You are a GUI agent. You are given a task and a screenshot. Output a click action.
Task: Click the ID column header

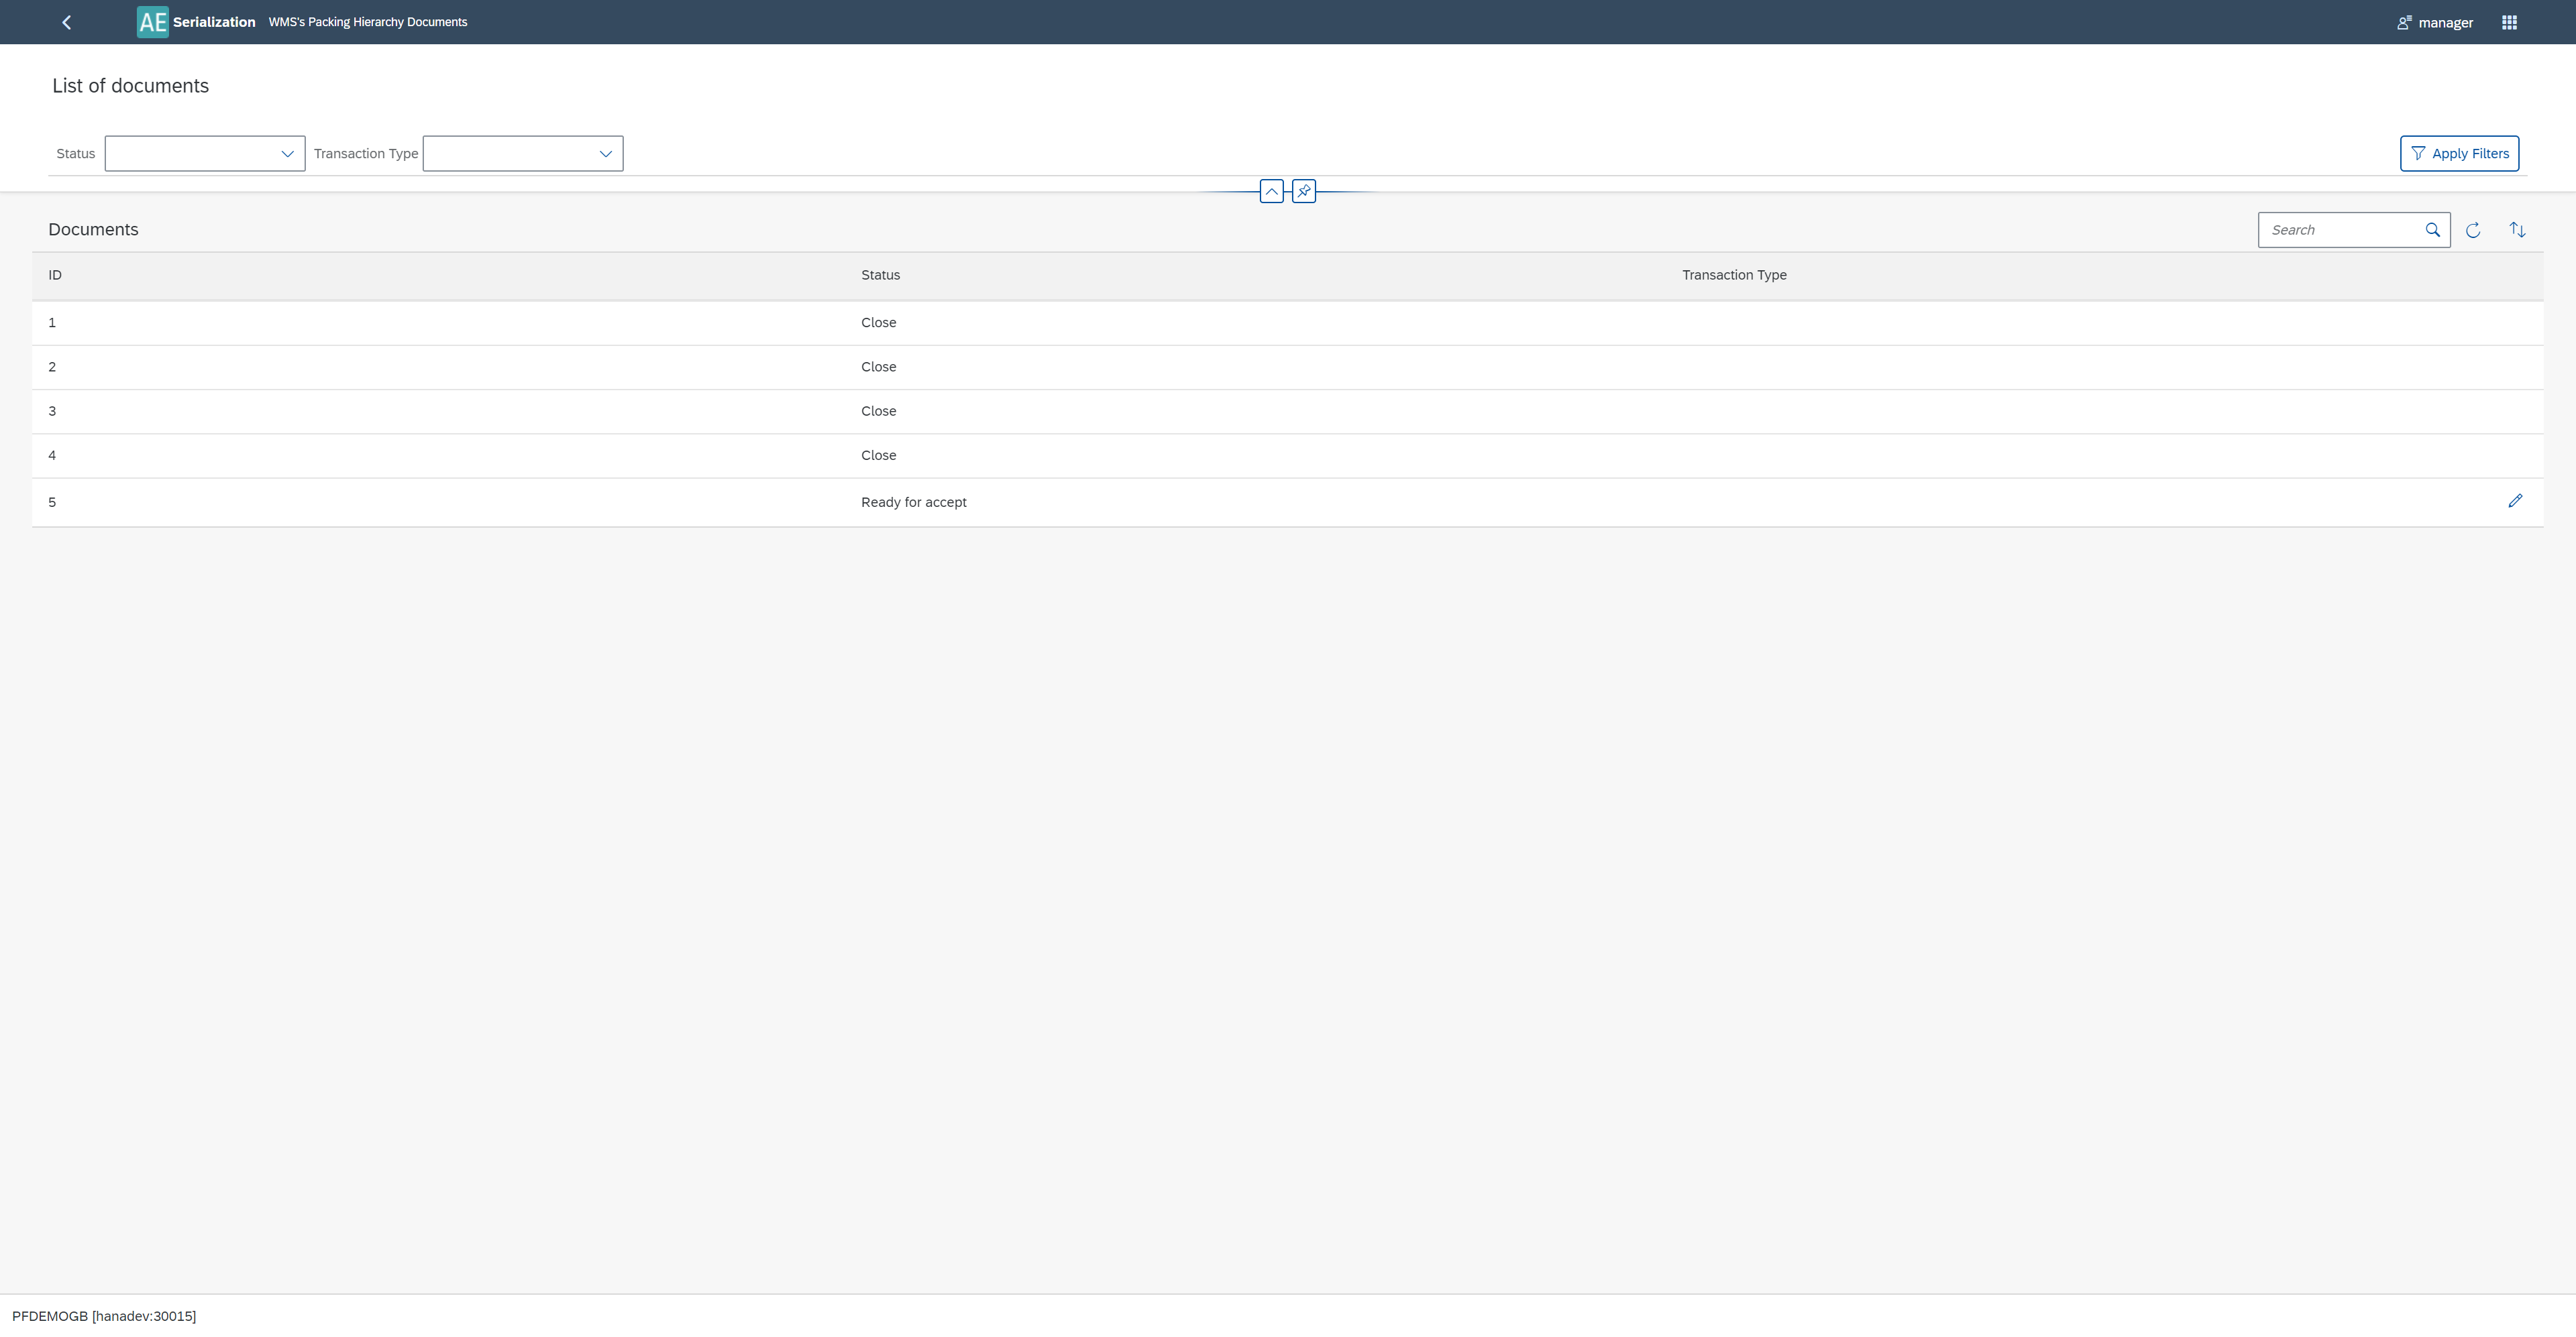coord(55,275)
